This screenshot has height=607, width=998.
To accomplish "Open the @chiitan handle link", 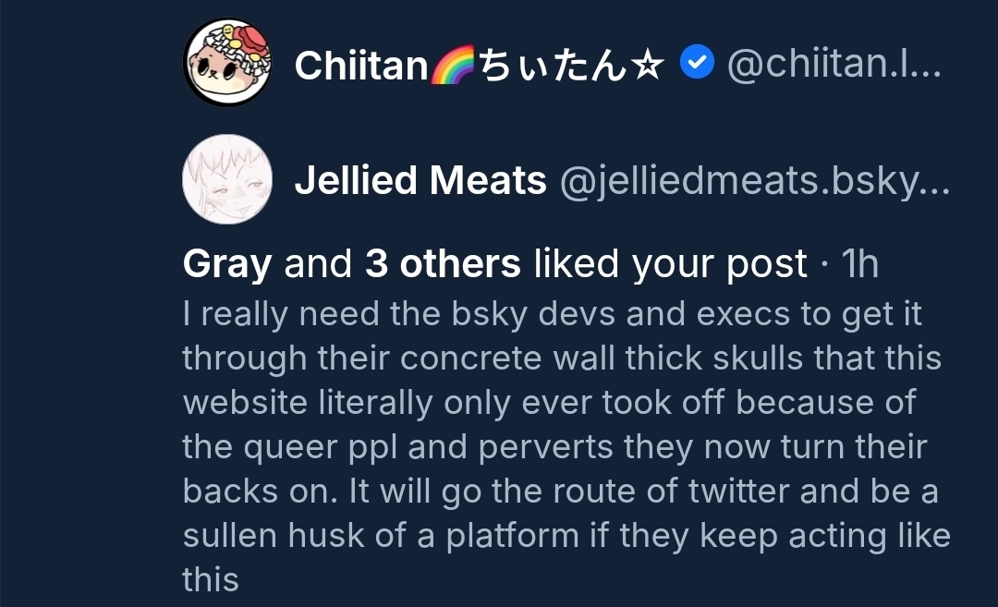I will tap(834, 66).
